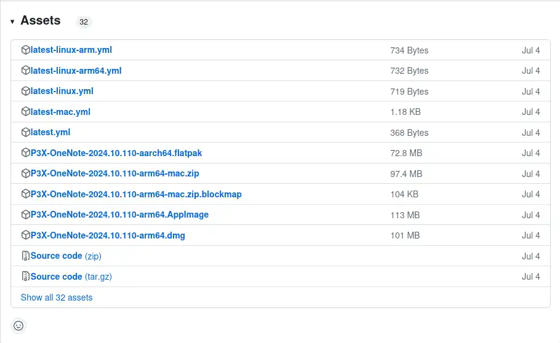The height and width of the screenshot is (343, 560).
Task: Click the Jul 4 date in Source code (tar.gz) row
Action: [x=530, y=276]
